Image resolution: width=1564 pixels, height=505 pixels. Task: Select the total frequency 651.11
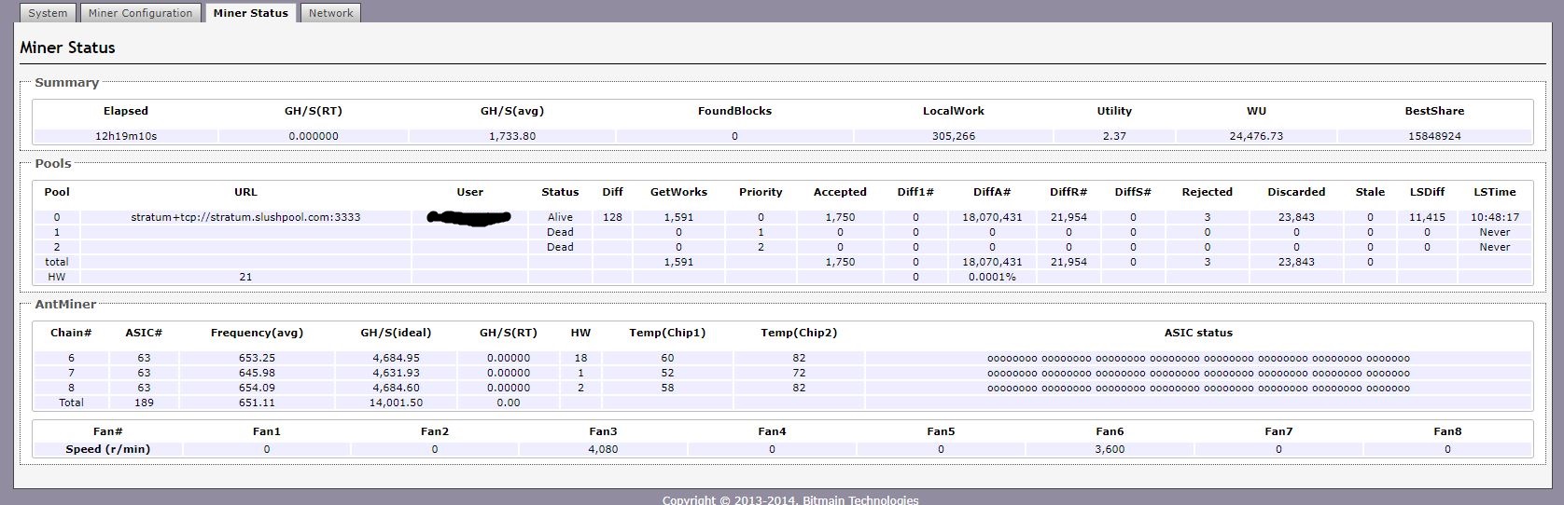click(x=257, y=403)
